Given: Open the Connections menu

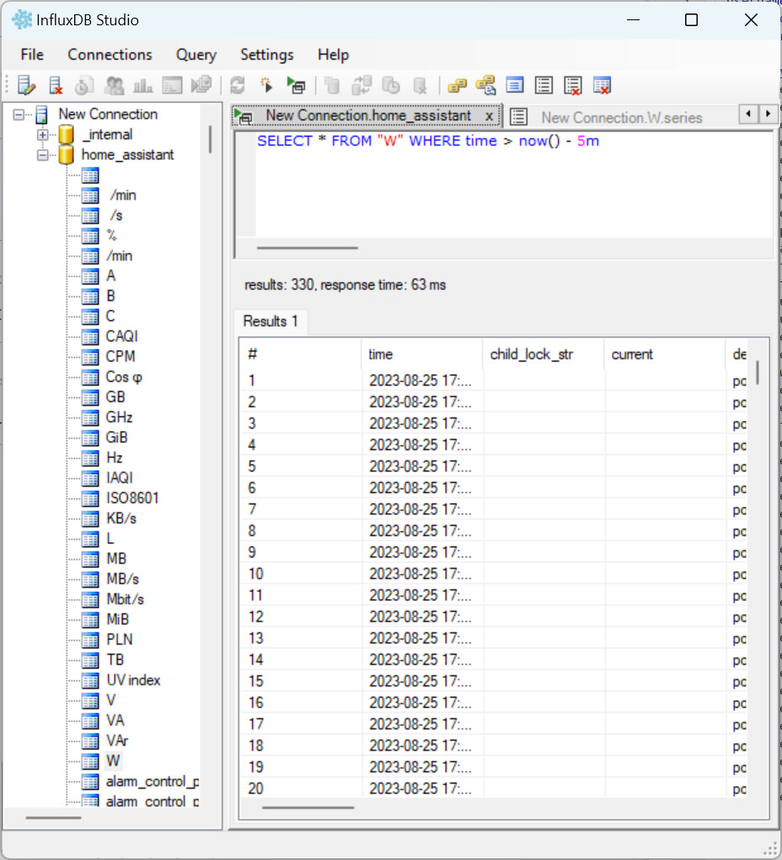Looking at the screenshot, I should [110, 55].
